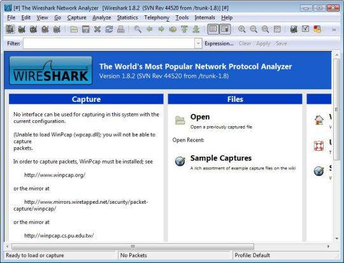Expand toolbar overflow chevron
This screenshot has width=344, height=263.
point(334,29)
